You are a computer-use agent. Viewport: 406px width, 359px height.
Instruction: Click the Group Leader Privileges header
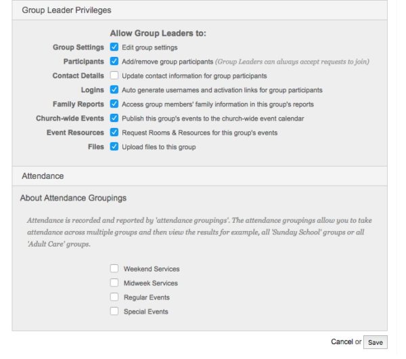tap(66, 10)
